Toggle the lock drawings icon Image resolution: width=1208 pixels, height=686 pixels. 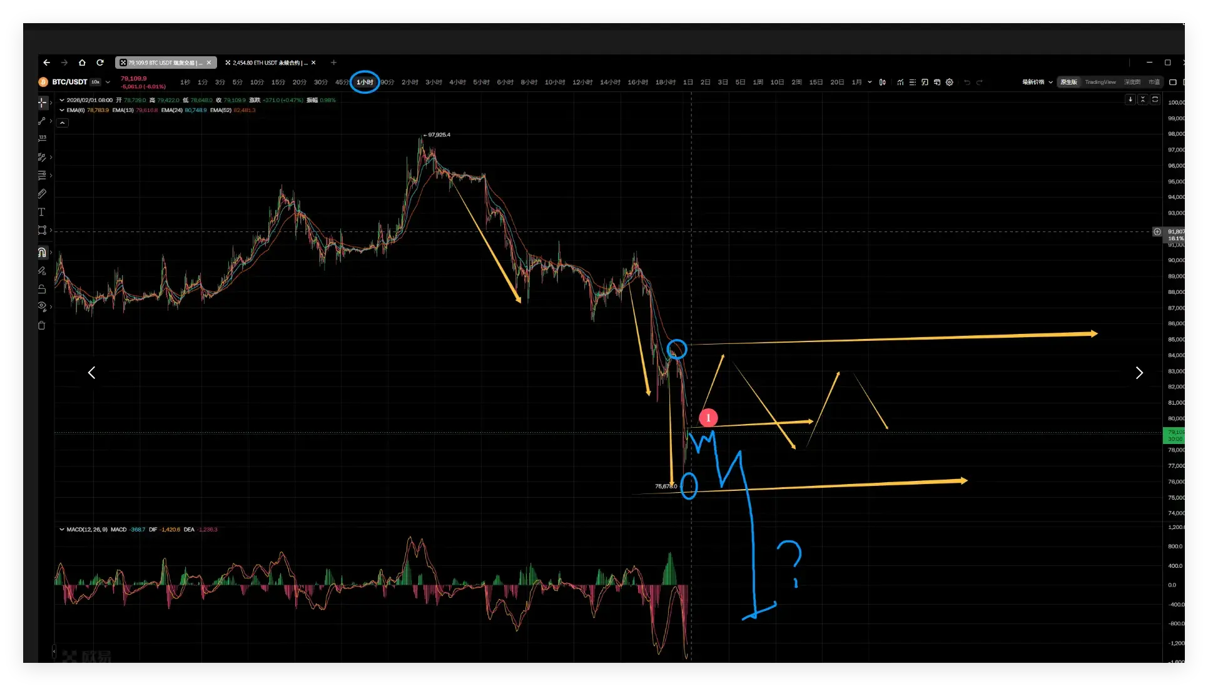pos(42,289)
